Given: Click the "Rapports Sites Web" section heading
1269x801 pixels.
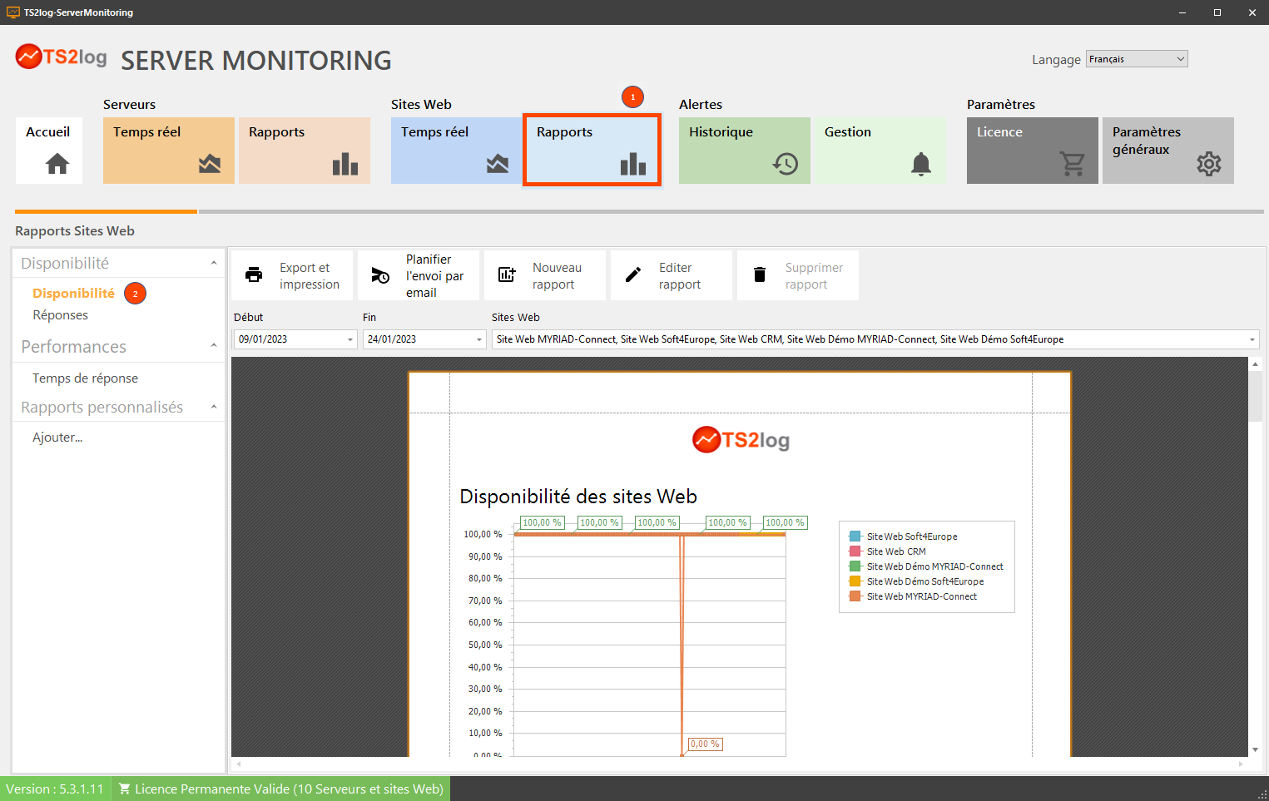Looking at the screenshot, I should click(75, 231).
